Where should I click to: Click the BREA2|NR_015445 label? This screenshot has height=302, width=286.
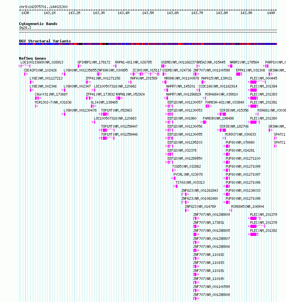[x=211, y=62]
